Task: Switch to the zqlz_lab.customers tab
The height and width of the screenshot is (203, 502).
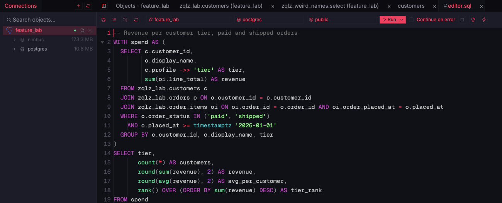Action: (x=221, y=6)
